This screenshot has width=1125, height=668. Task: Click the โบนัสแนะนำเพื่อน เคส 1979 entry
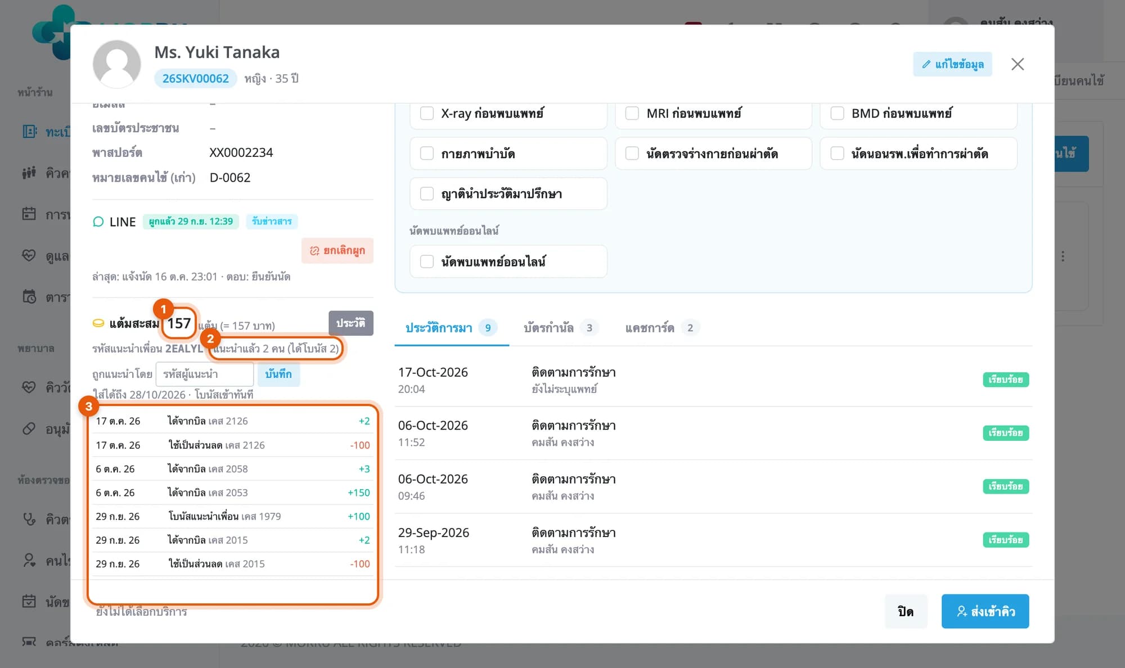coord(232,516)
